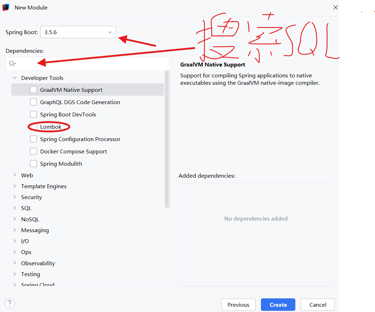
Task: Select the NoSQL tree label
Action: pyautogui.click(x=30, y=219)
